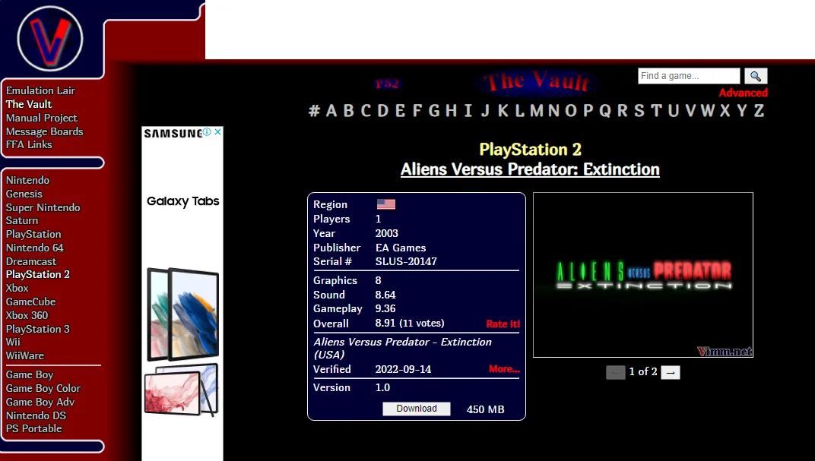The image size is (815, 461).
Task: Browse games starting with letter H
Action: pyautogui.click(x=451, y=111)
